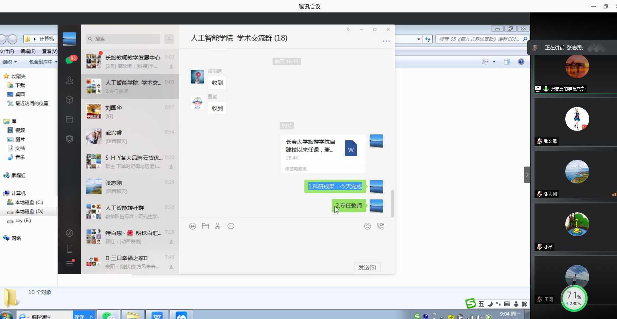Click WeChat profile avatar at sidebar top
The image size is (617, 319).
[x=69, y=39]
